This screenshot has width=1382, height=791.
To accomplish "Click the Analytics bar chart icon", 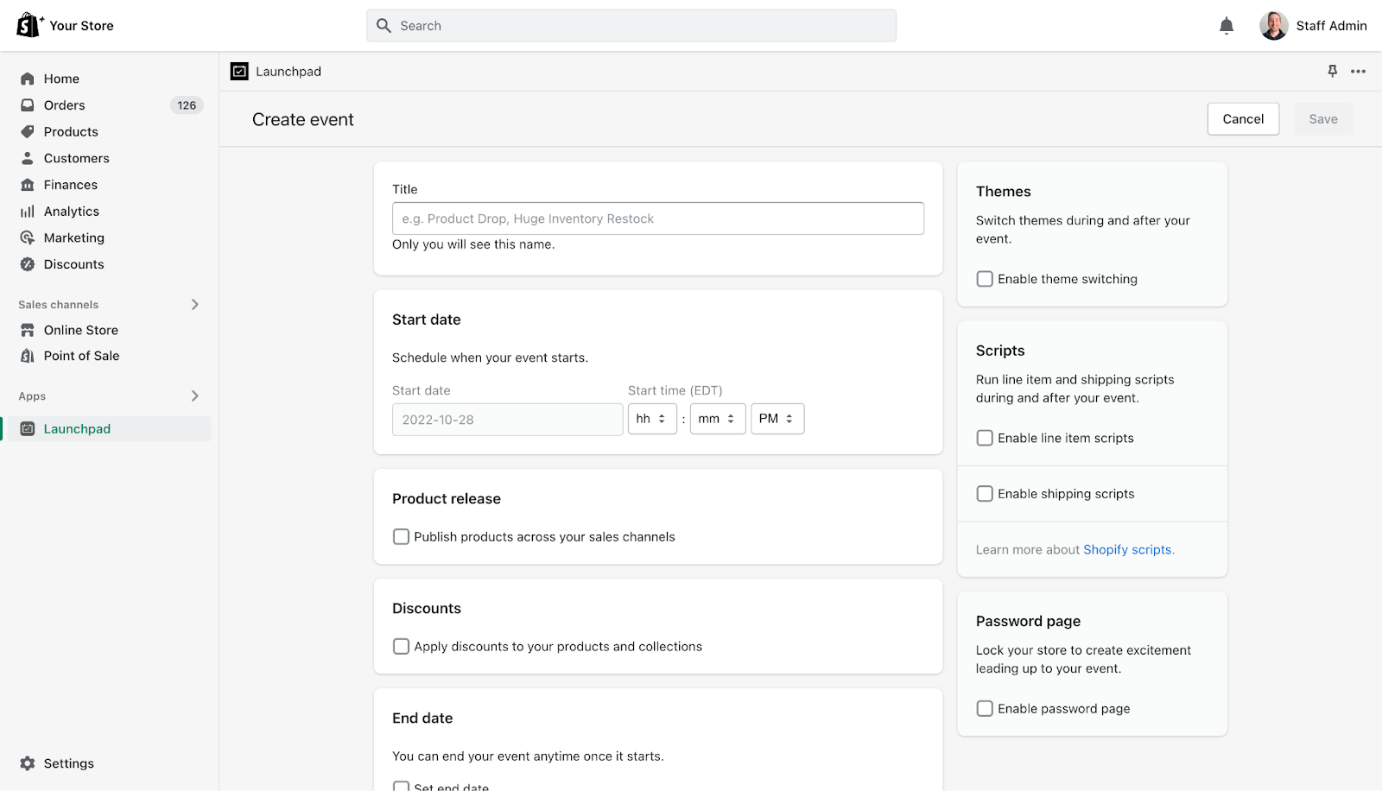I will point(28,212).
